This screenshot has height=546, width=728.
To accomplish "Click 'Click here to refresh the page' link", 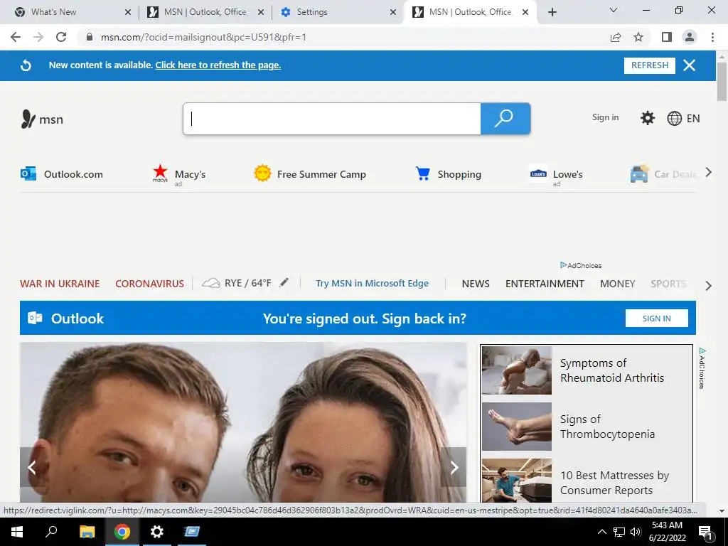I will click(218, 65).
